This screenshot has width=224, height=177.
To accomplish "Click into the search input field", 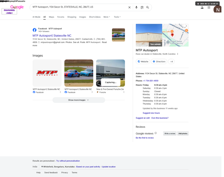I will click(79, 7).
